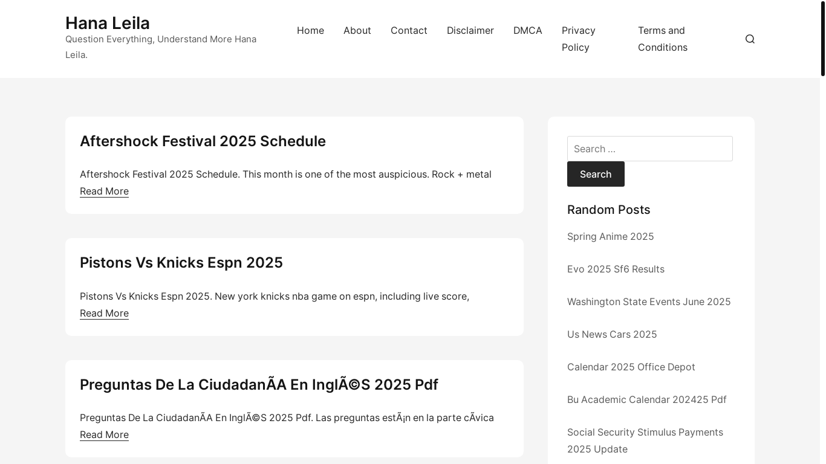
Task: Open Evo 2025 Sf6 Results link
Action: [x=616, y=269]
